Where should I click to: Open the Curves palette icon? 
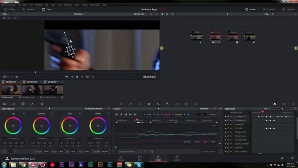point(121,104)
